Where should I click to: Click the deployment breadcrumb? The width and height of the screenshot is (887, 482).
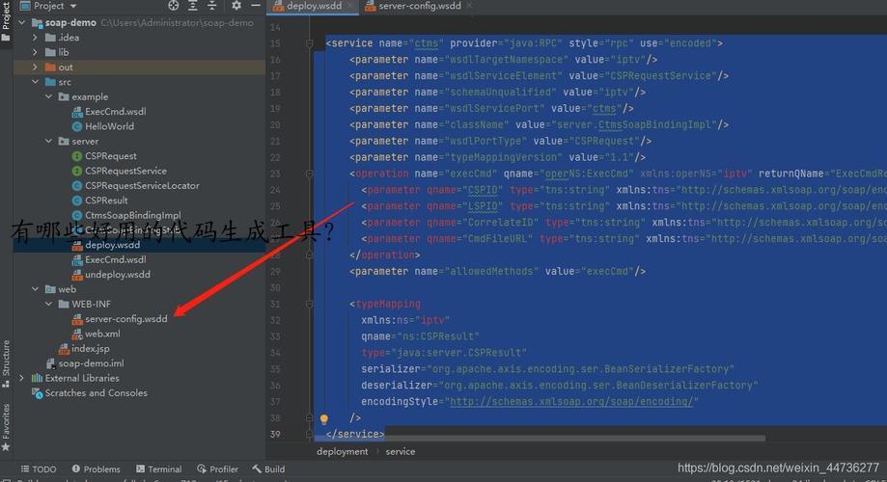(342, 451)
